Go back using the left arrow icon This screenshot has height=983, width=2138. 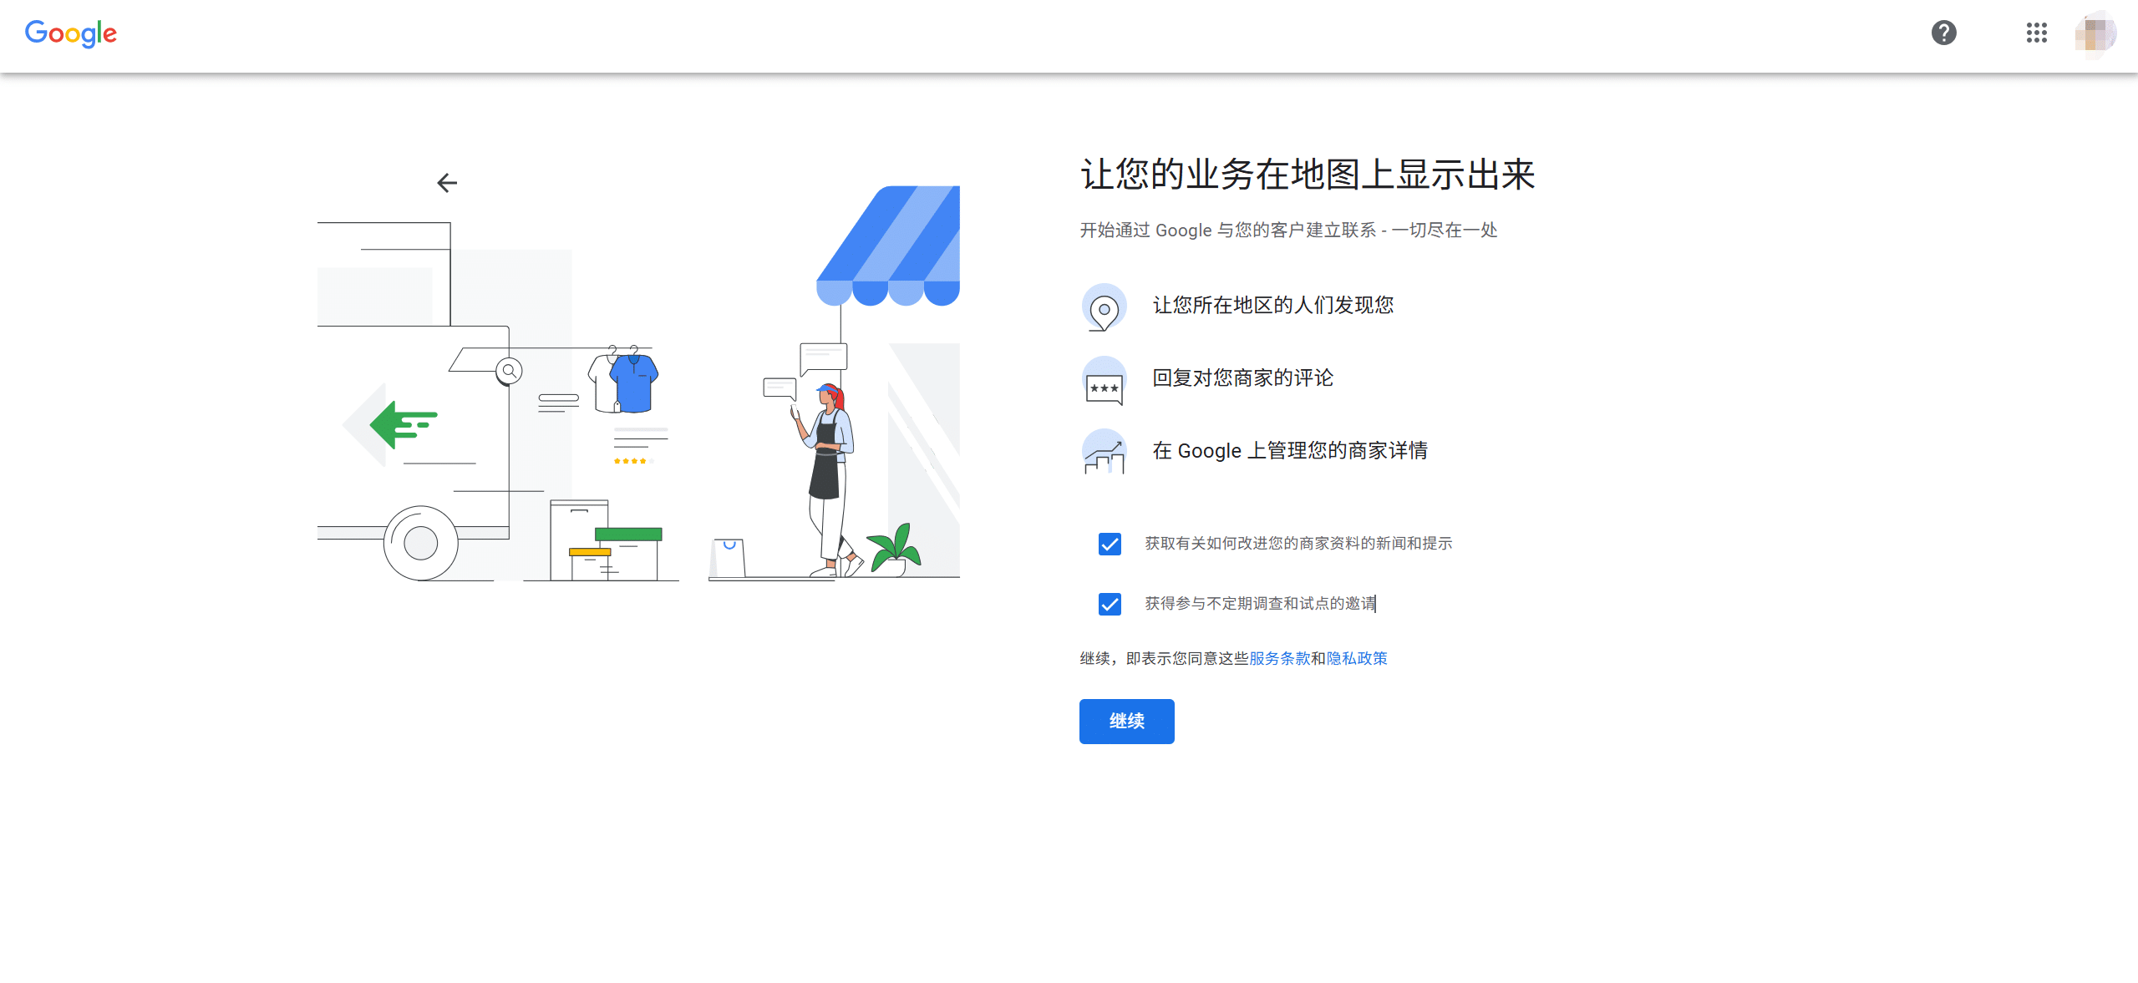point(447,183)
